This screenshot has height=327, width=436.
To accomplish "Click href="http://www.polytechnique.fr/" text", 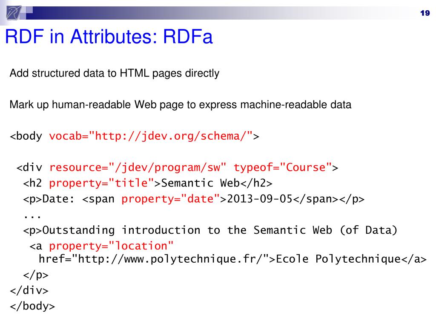I will 154,259.
